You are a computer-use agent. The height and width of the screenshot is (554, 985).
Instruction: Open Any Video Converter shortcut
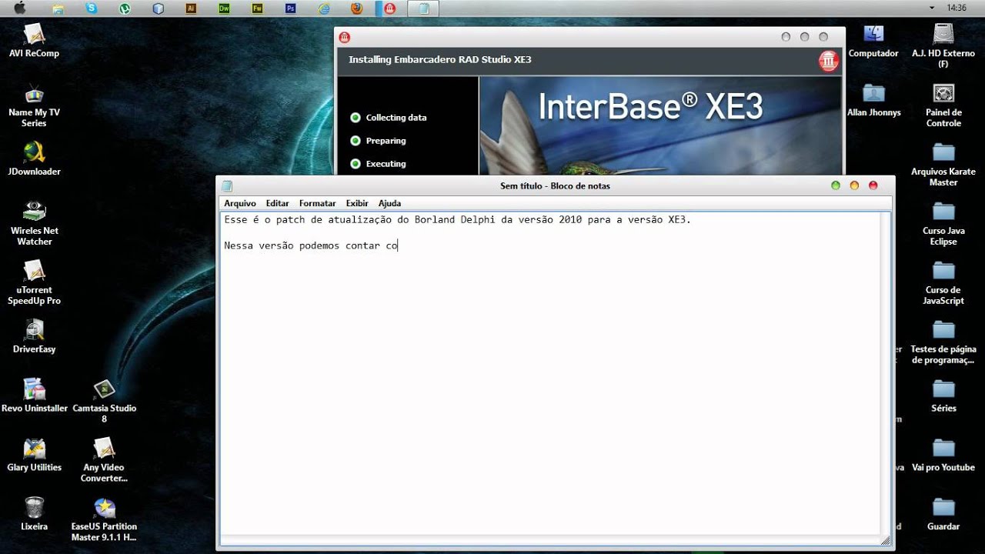pyautogui.click(x=104, y=460)
